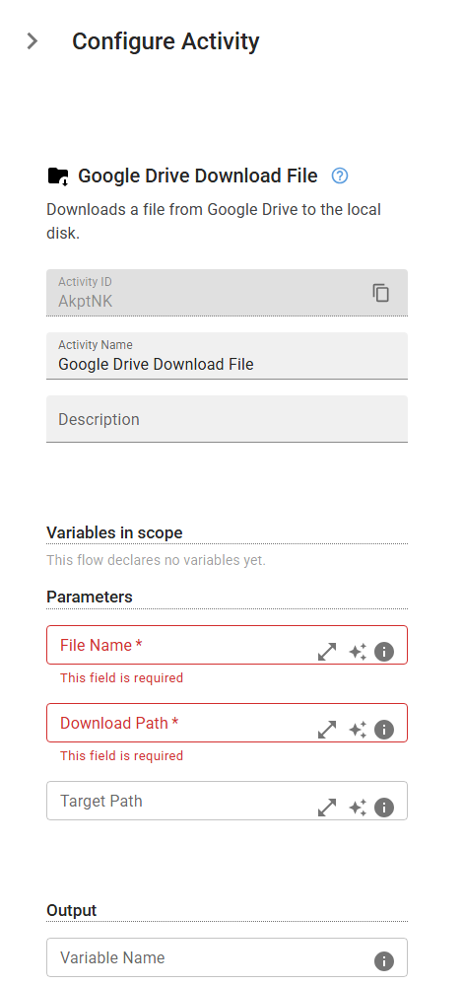Screen dimensions: 463x986
Task: Show info for File Name parameter
Action: tap(384, 652)
